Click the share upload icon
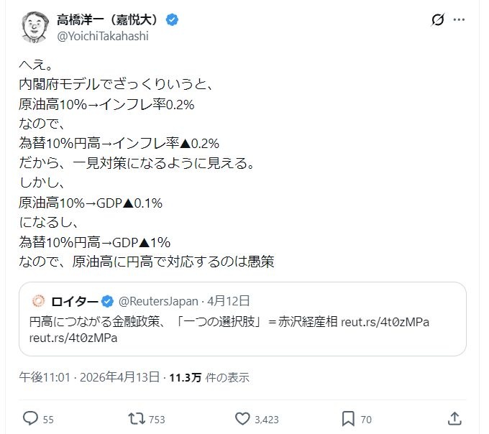This screenshot has height=434, width=489. click(x=454, y=418)
